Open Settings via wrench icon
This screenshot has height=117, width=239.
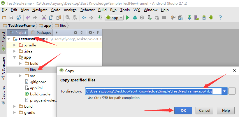[173, 18]
